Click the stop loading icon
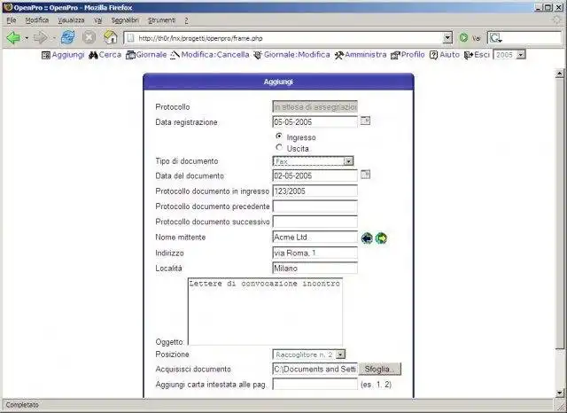The width and height of the screenshot is (567, 413). 89,37
